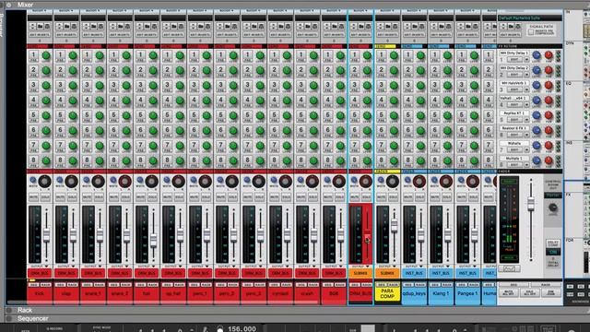Click pan knob on the PARA COMP channel
590x332 pixels.
[393, 182]
